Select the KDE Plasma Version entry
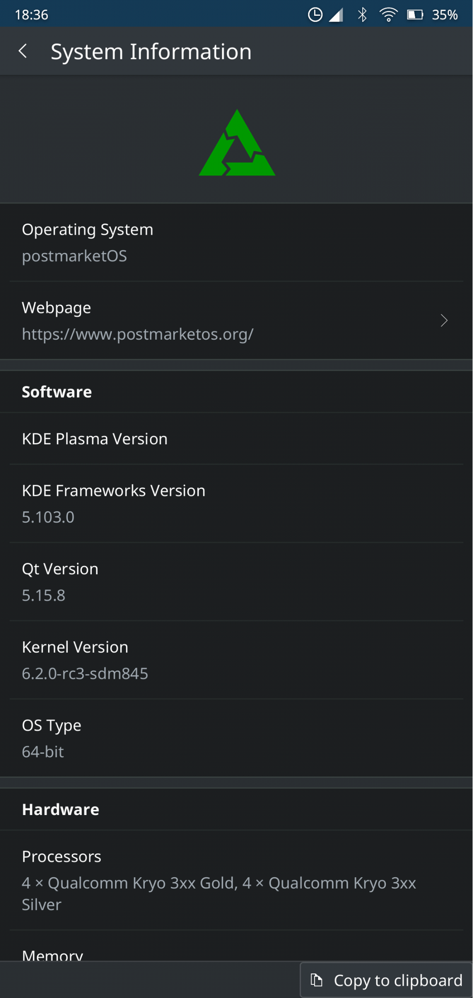The width and height of the screenshot is (473, 998). coord(236,439)
